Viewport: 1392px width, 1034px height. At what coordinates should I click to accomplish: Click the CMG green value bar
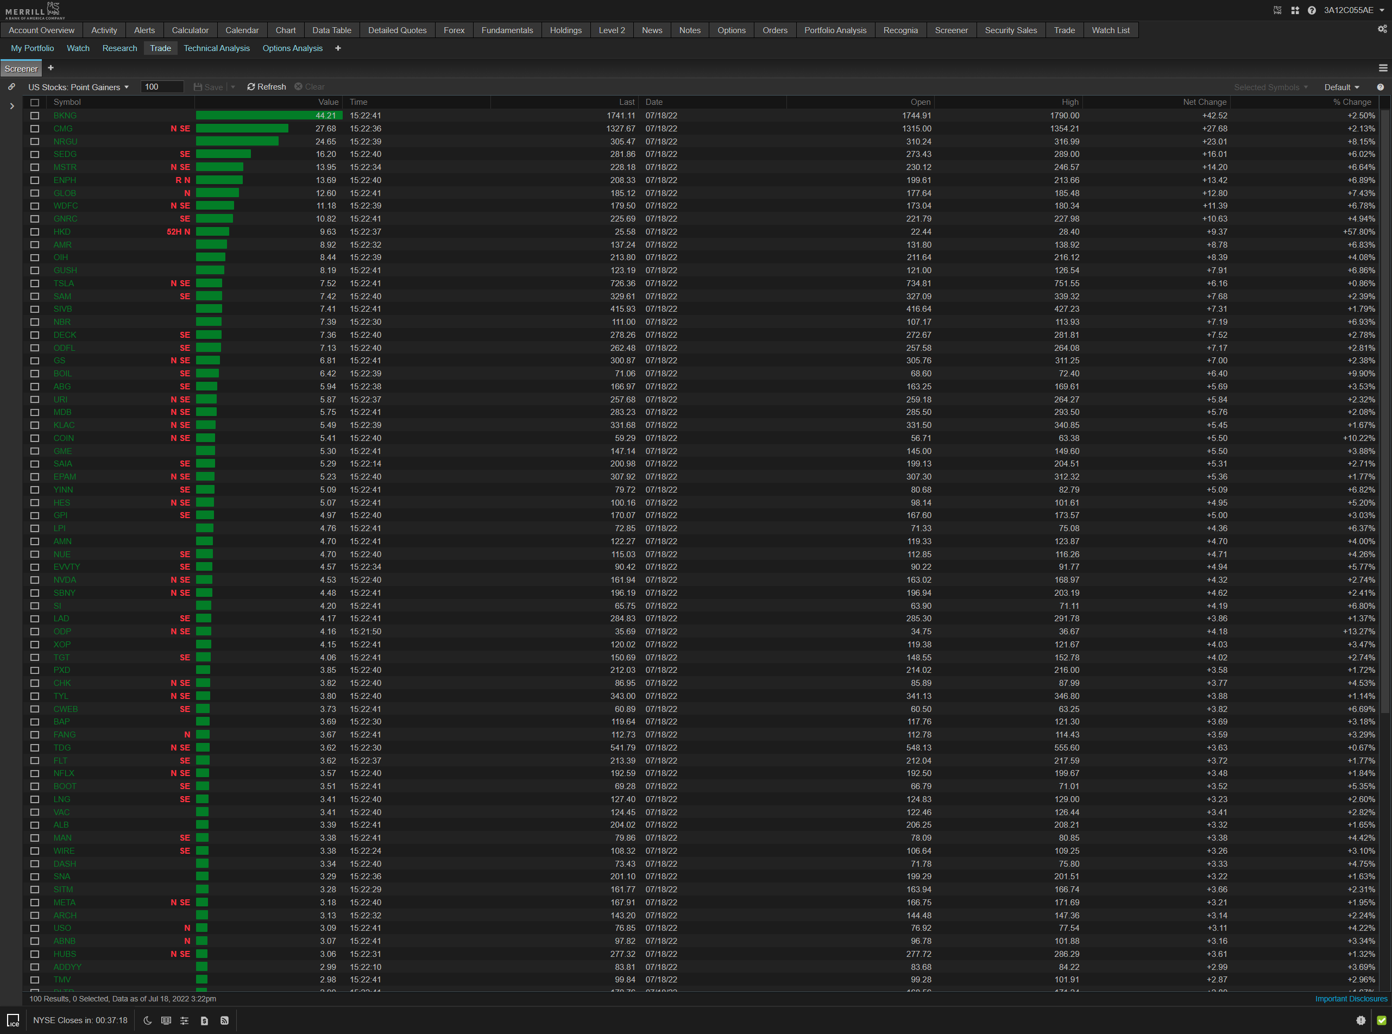click(242, 128)
